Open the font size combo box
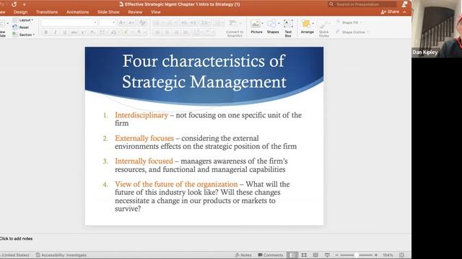The width and height of the screenshot is (462, 259). click(108, 22)
